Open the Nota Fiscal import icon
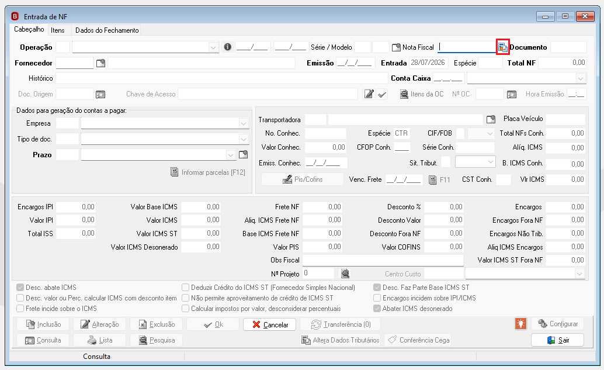This screenshot has height=370, width=604. (503, 47)
